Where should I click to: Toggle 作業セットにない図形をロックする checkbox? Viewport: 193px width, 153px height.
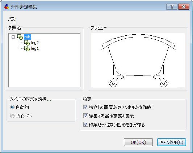pyautogui.click(x=85, y=124)
